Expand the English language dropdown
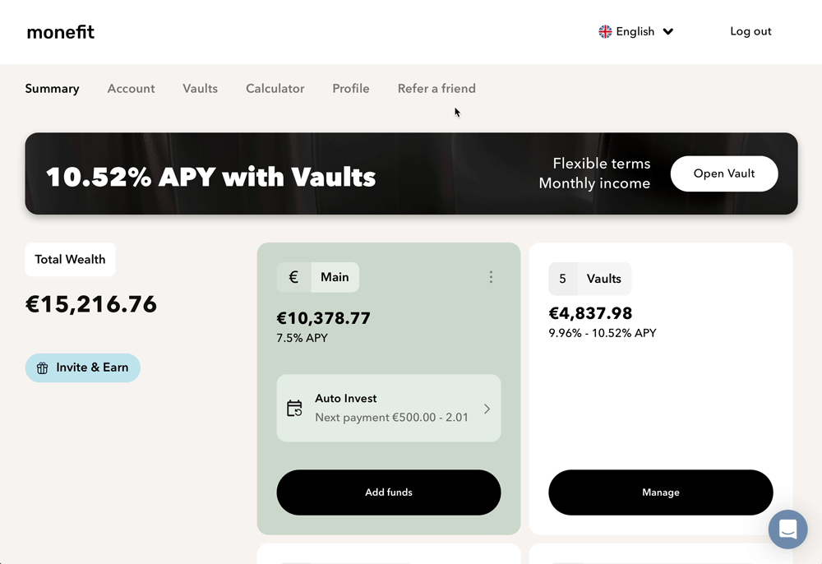Screen dimensions: 822x564 pos(667,31)
